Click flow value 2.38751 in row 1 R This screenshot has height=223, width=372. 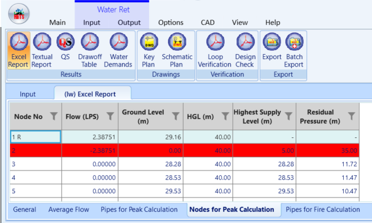[x=90, y=137]
